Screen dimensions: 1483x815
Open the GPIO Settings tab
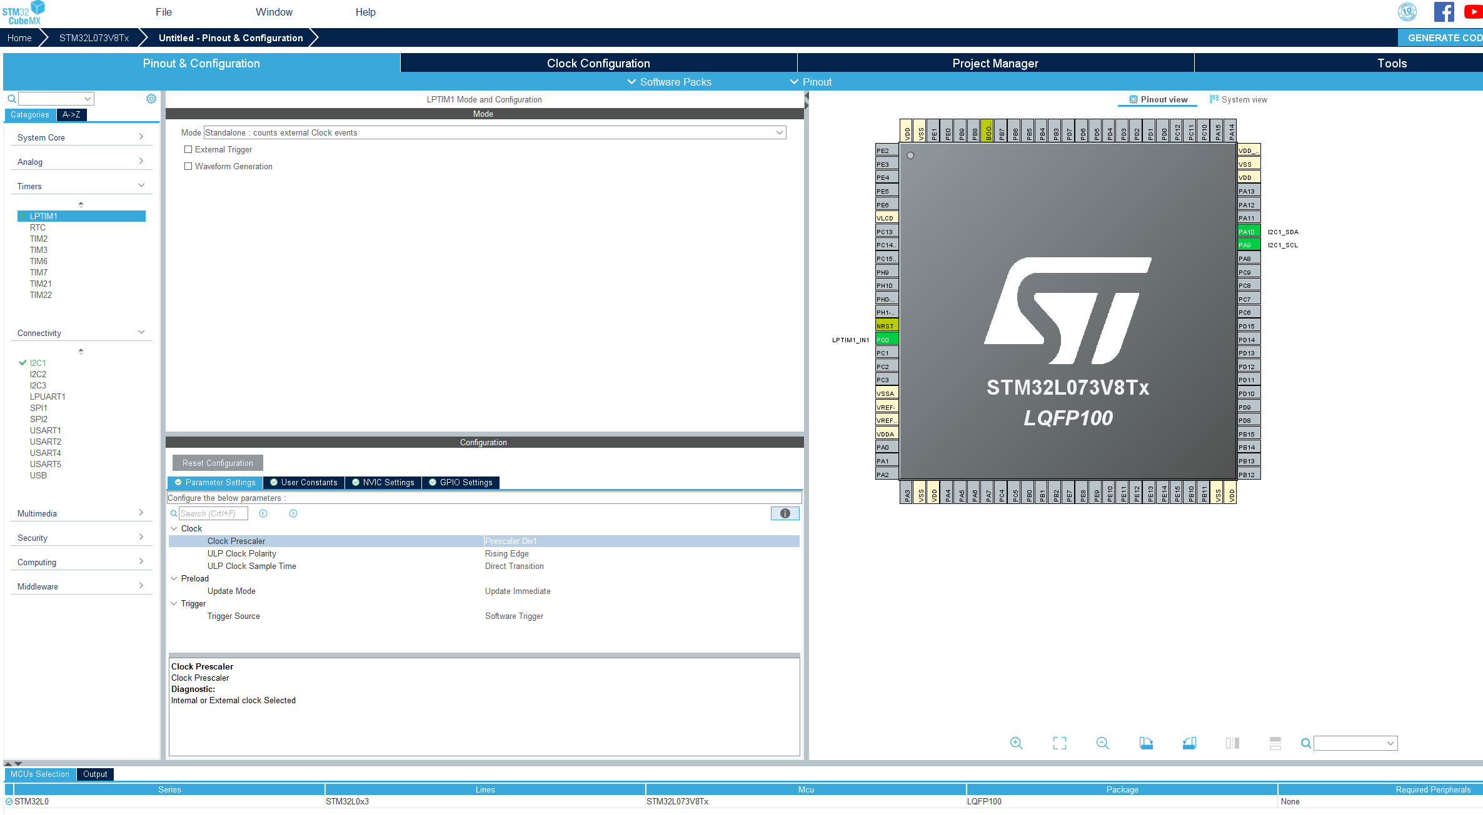click(461, 482)
